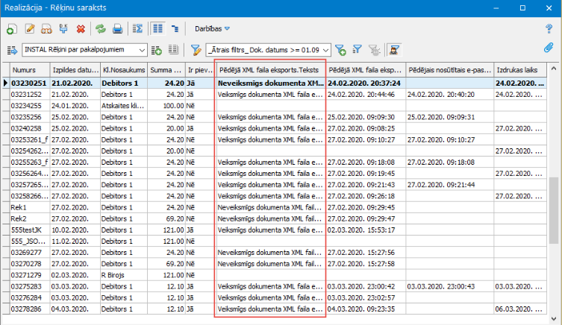
Task: Click the edit pencil icon in toolbar
Action: point(30,29)
